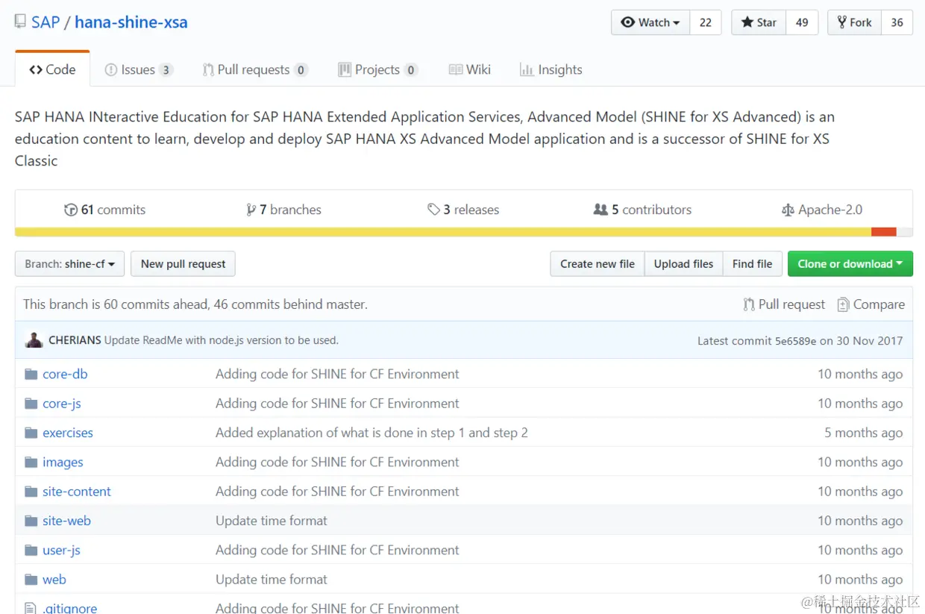Switch to the Code tab
The width and height of the screenshot is (925, 614).
coord(52,69)
